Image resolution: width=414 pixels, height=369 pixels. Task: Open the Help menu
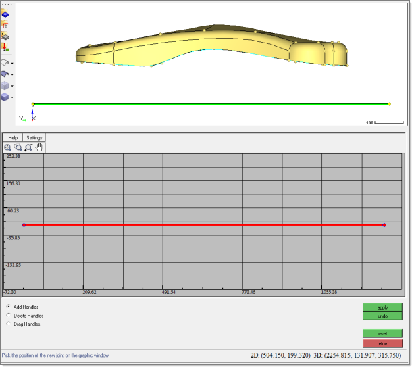pos(13,137)
